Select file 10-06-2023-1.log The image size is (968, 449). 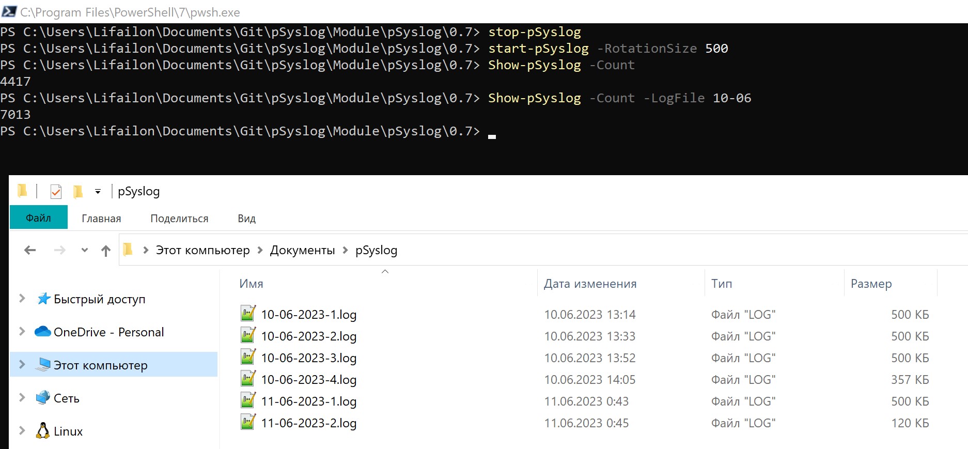[309, 315]
